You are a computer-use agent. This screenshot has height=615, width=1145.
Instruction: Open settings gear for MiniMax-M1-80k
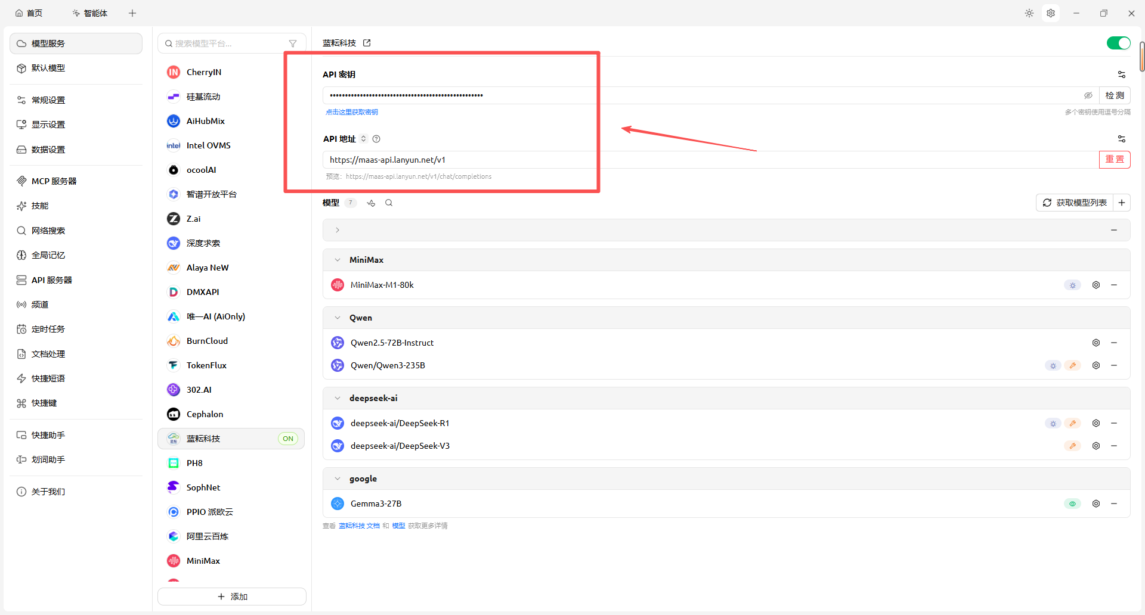(1096, 285)
